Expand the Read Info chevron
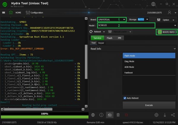This screenshot has width=178, height=125. point(175,49)
